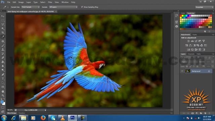215x121 pixels.
Task: Open the Image menu
Action: click(21, 2)
